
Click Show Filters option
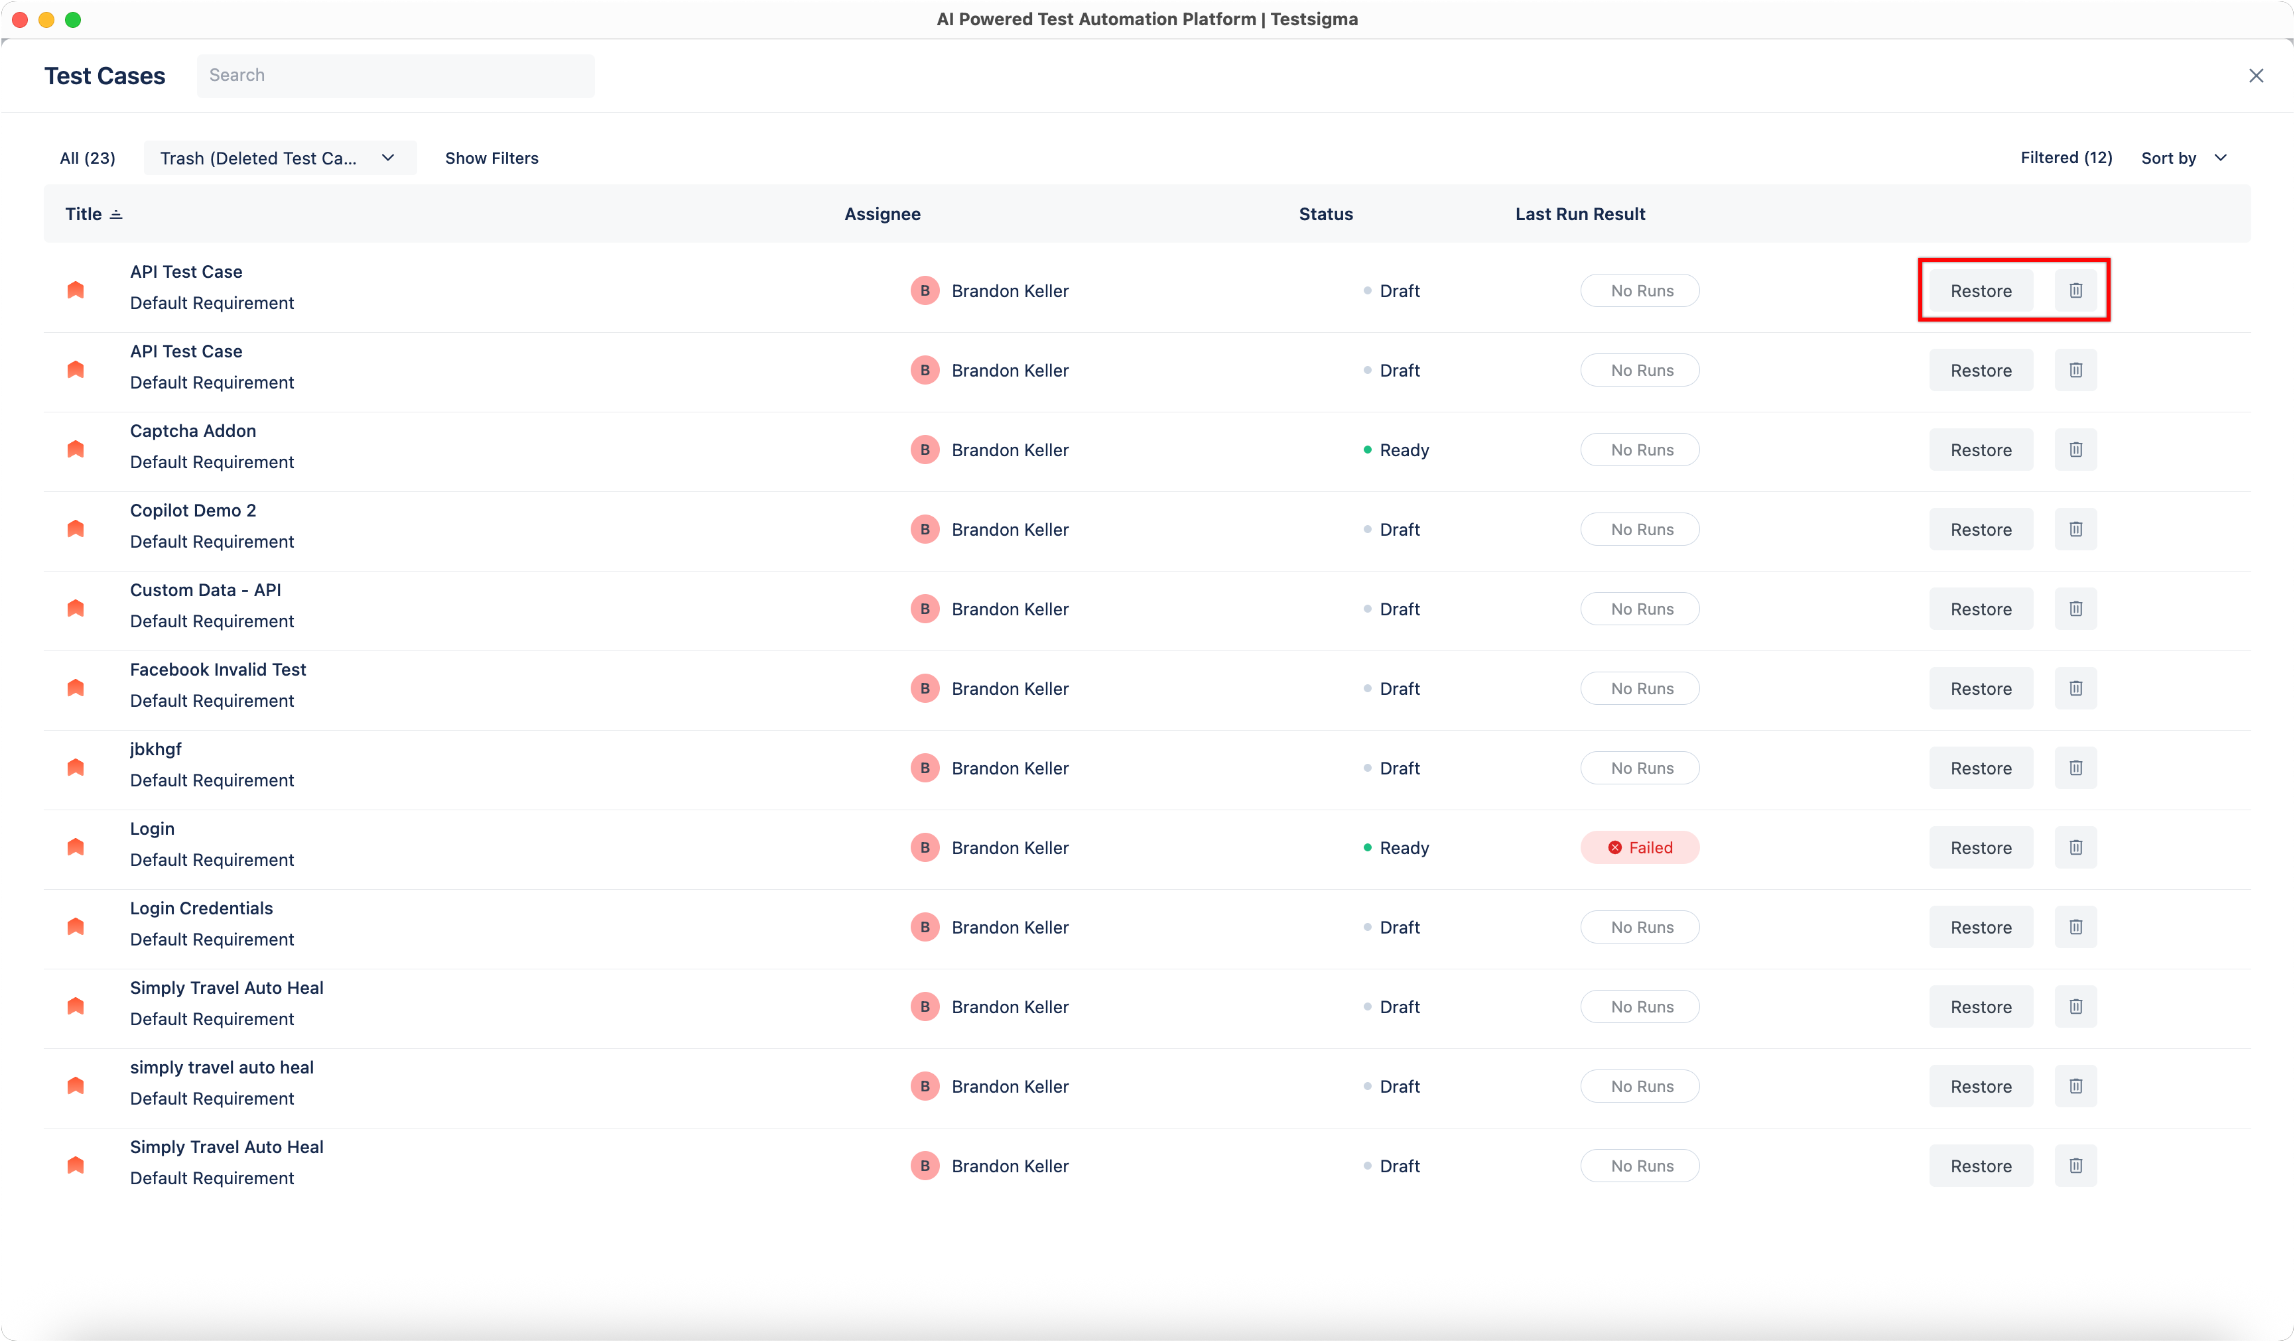492,158
